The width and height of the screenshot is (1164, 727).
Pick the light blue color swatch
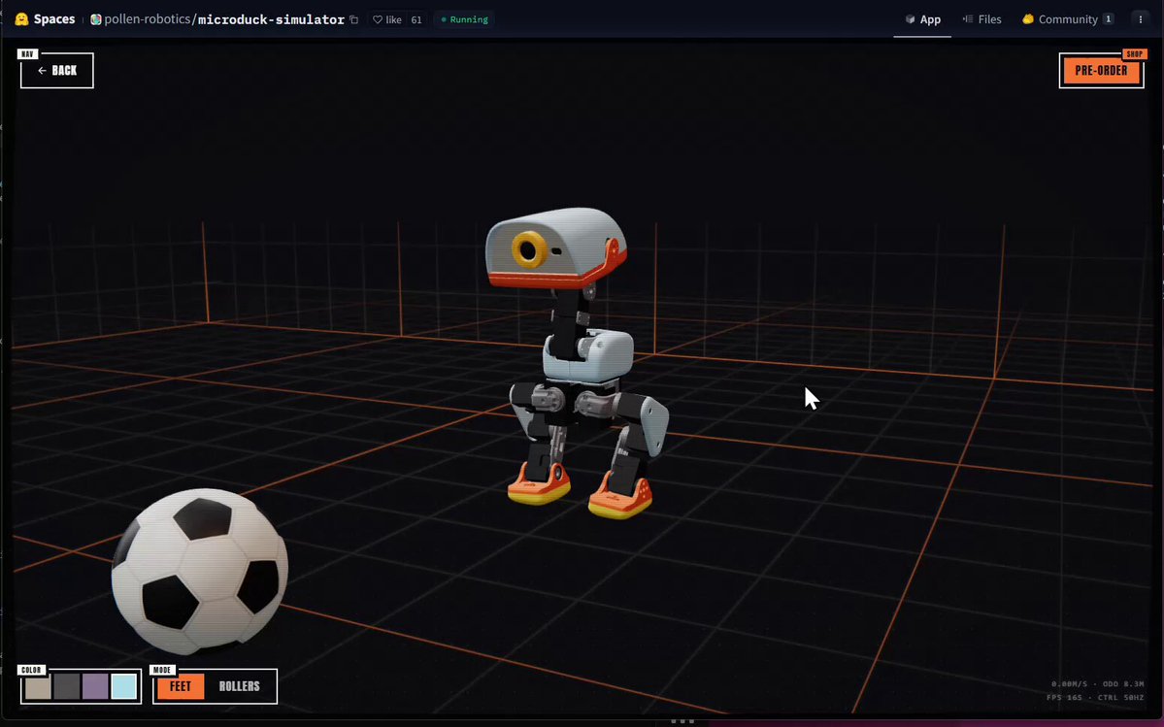[124, 687]
